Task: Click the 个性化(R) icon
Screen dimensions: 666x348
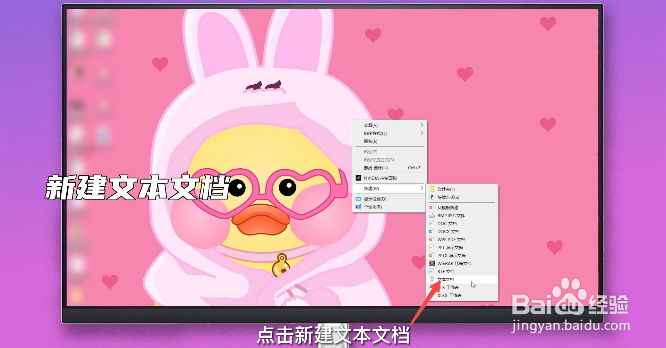Action: point(358,207)
